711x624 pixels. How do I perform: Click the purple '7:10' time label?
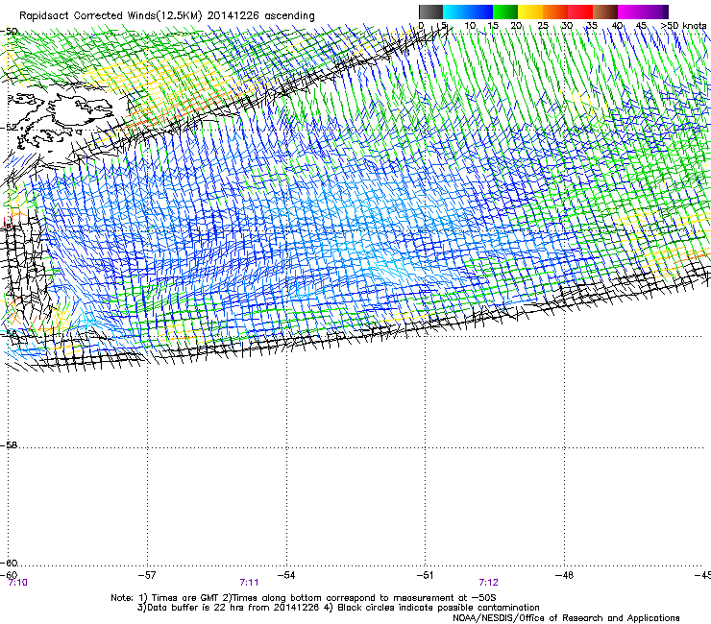(17, 583)
